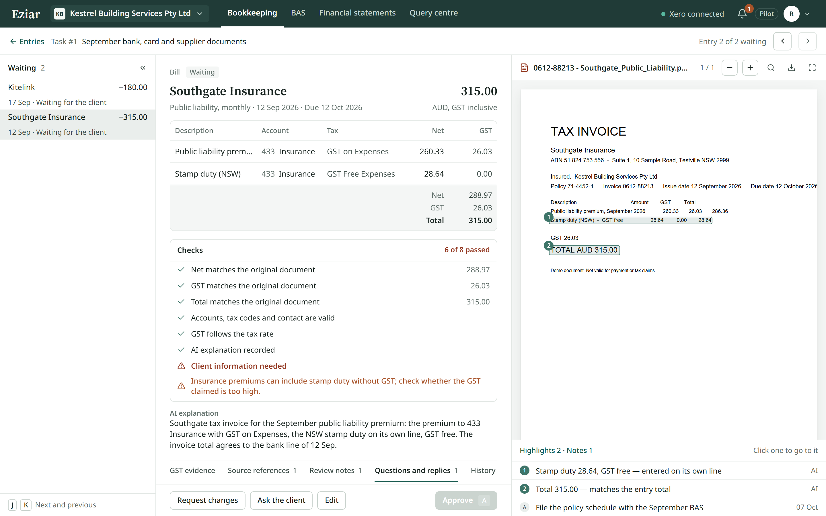This screenshot has width=826, height=516.
Task: Zoom out the document preview
Action: 729,68
